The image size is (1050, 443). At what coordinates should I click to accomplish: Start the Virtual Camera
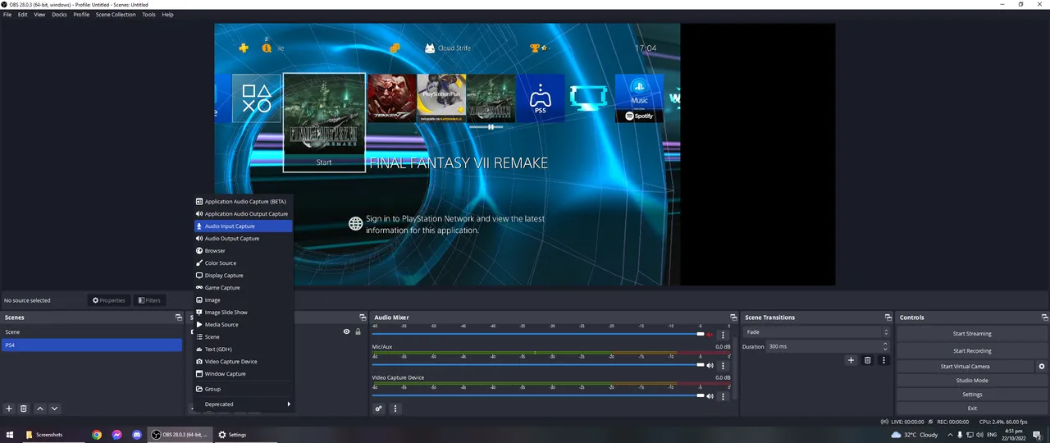[965, 367]
